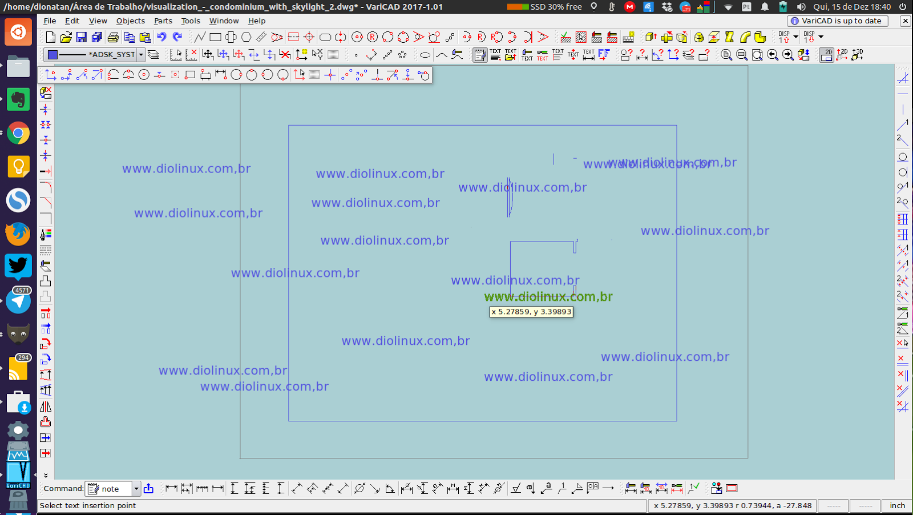Click the zoom in magnifier icon
The height and width of the screenshot is (515, 913).
point(726,55)
